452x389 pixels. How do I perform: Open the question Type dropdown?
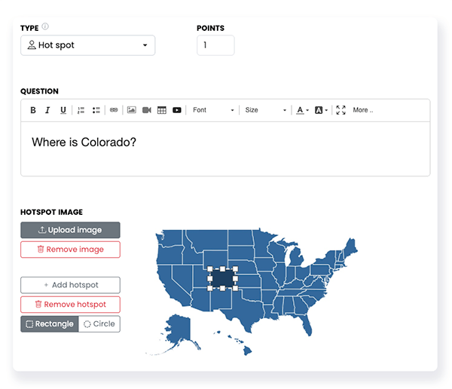[88, 45]
